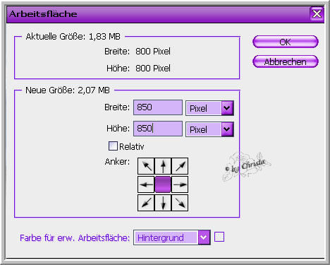Viewport: 330px width, 265px height.
Task: Set anchor to top-left arrow
Action: (x=146, y=166)
